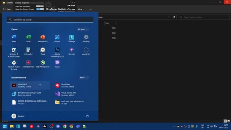Viewport: 231px width, 130px height.
Task: Open Solitaire & Casual Games
Action: click(x=14, y=52)
